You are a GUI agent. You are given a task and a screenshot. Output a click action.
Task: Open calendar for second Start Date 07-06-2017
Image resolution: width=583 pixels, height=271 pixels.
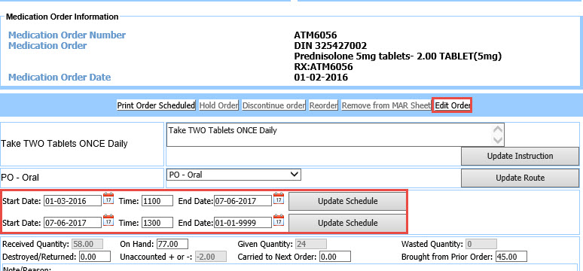pyautogui.click(x=108, y=220)
